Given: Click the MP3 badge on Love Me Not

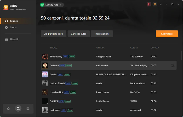Looking at the screenshot, I should point(66,92).
